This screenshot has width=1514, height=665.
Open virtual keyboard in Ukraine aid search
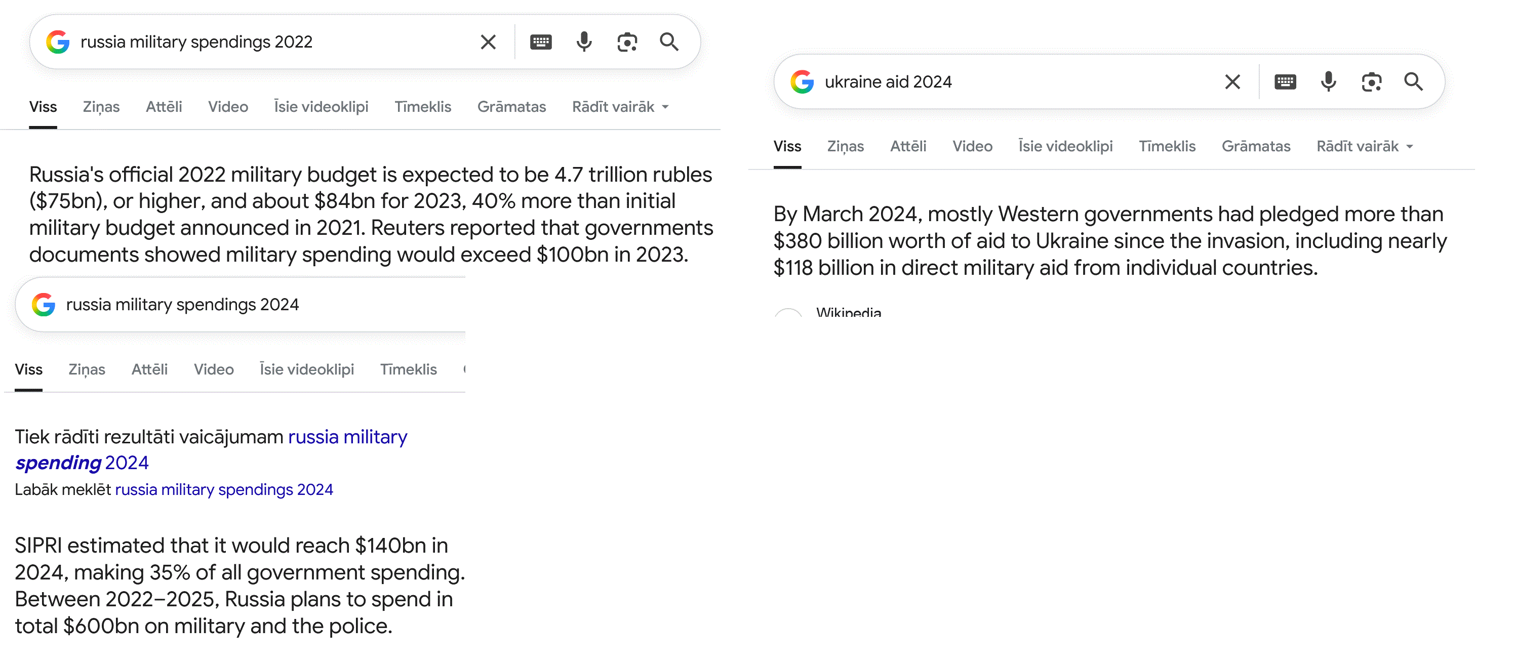[x=1285, y=81]
